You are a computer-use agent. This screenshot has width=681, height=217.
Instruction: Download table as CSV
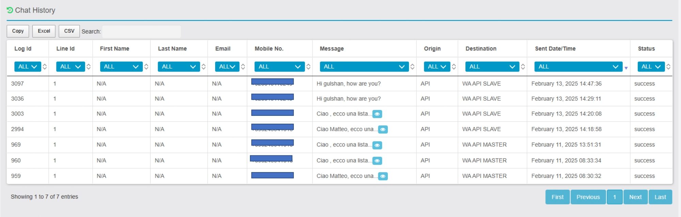click(x=69, y=31)
